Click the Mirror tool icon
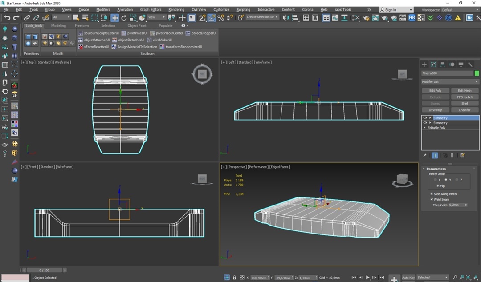 click(285, 18)
